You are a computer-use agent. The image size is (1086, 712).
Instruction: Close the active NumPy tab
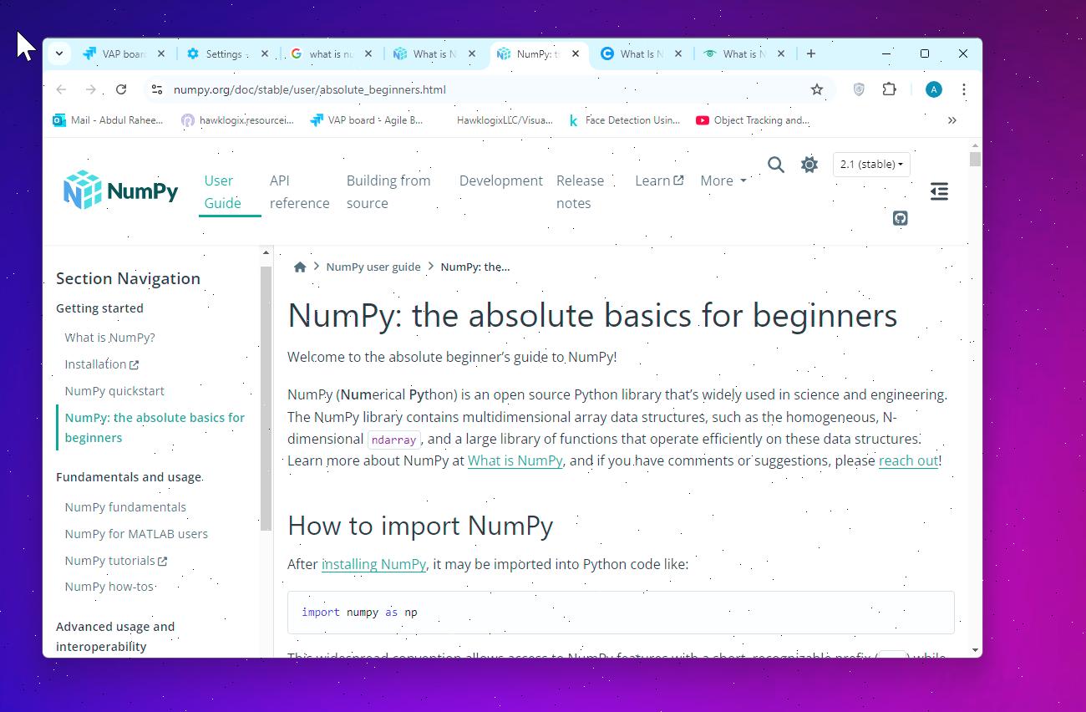(576, 53)
